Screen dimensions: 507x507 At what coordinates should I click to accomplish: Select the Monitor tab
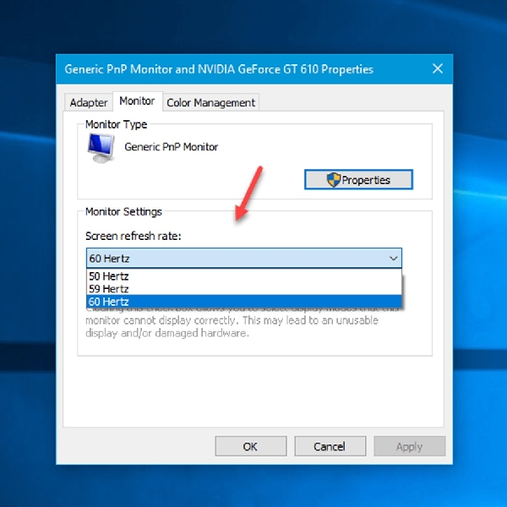137,101
